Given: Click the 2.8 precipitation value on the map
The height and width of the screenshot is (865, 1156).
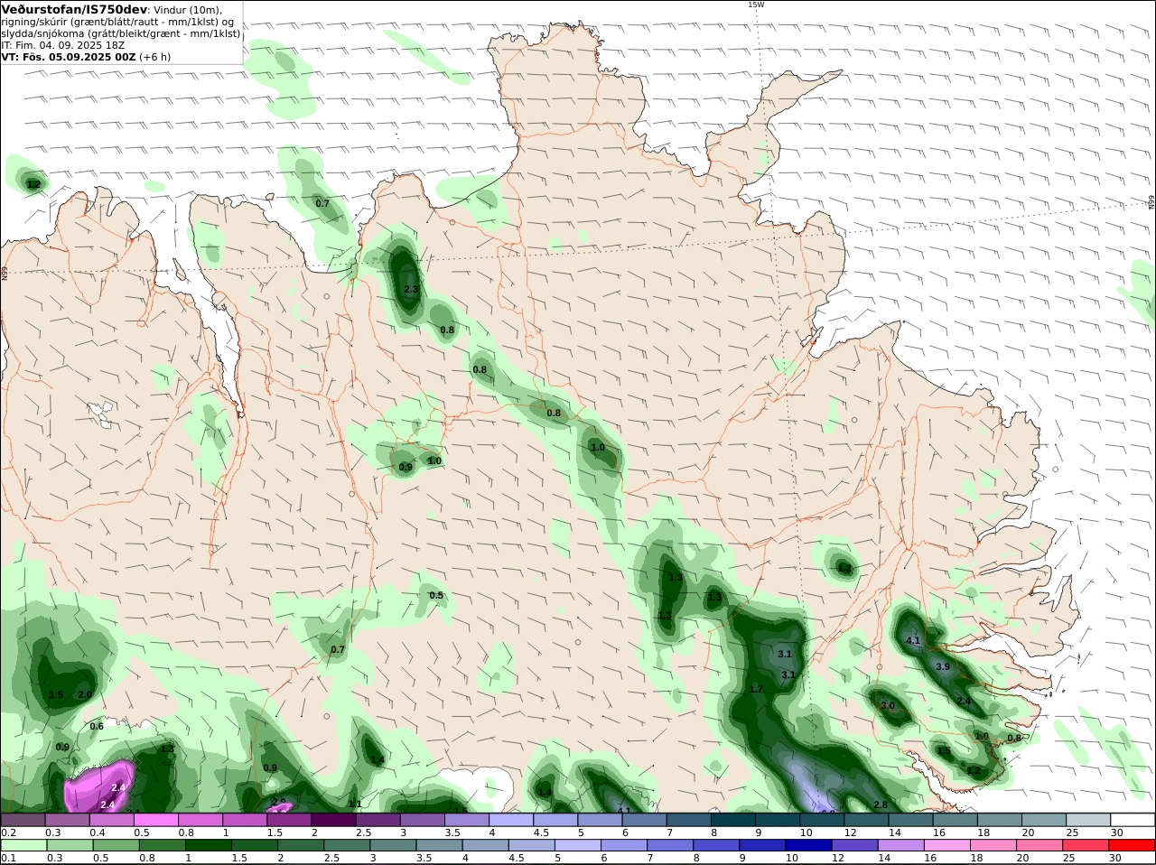Looking at the screenshot, I should (881, 805).
